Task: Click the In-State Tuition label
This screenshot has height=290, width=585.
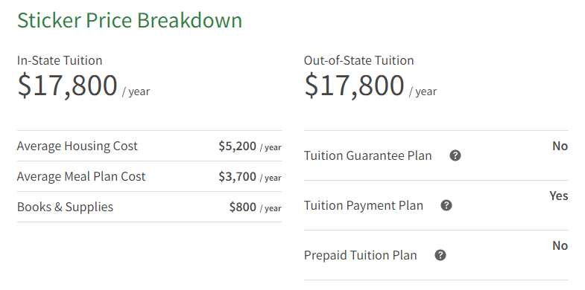Action: point(60,60)
